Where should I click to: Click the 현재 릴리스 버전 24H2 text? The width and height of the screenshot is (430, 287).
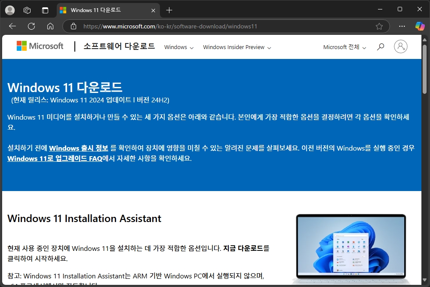point(90,100)
